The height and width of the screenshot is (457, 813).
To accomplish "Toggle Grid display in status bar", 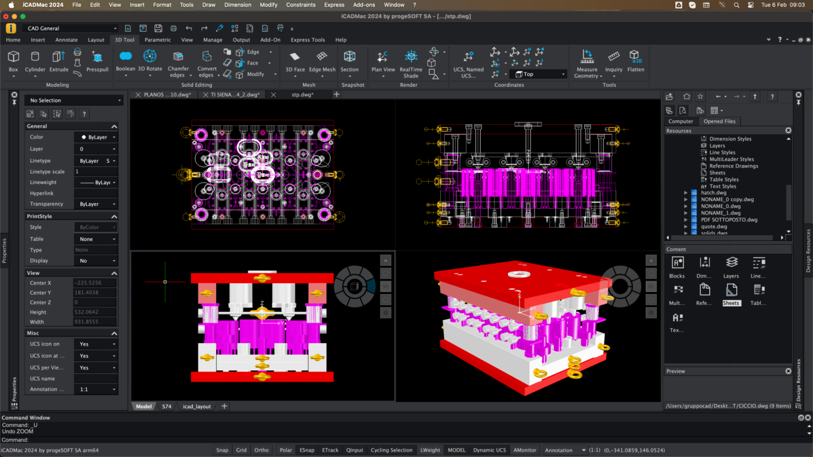I will [x=241, y=450].
